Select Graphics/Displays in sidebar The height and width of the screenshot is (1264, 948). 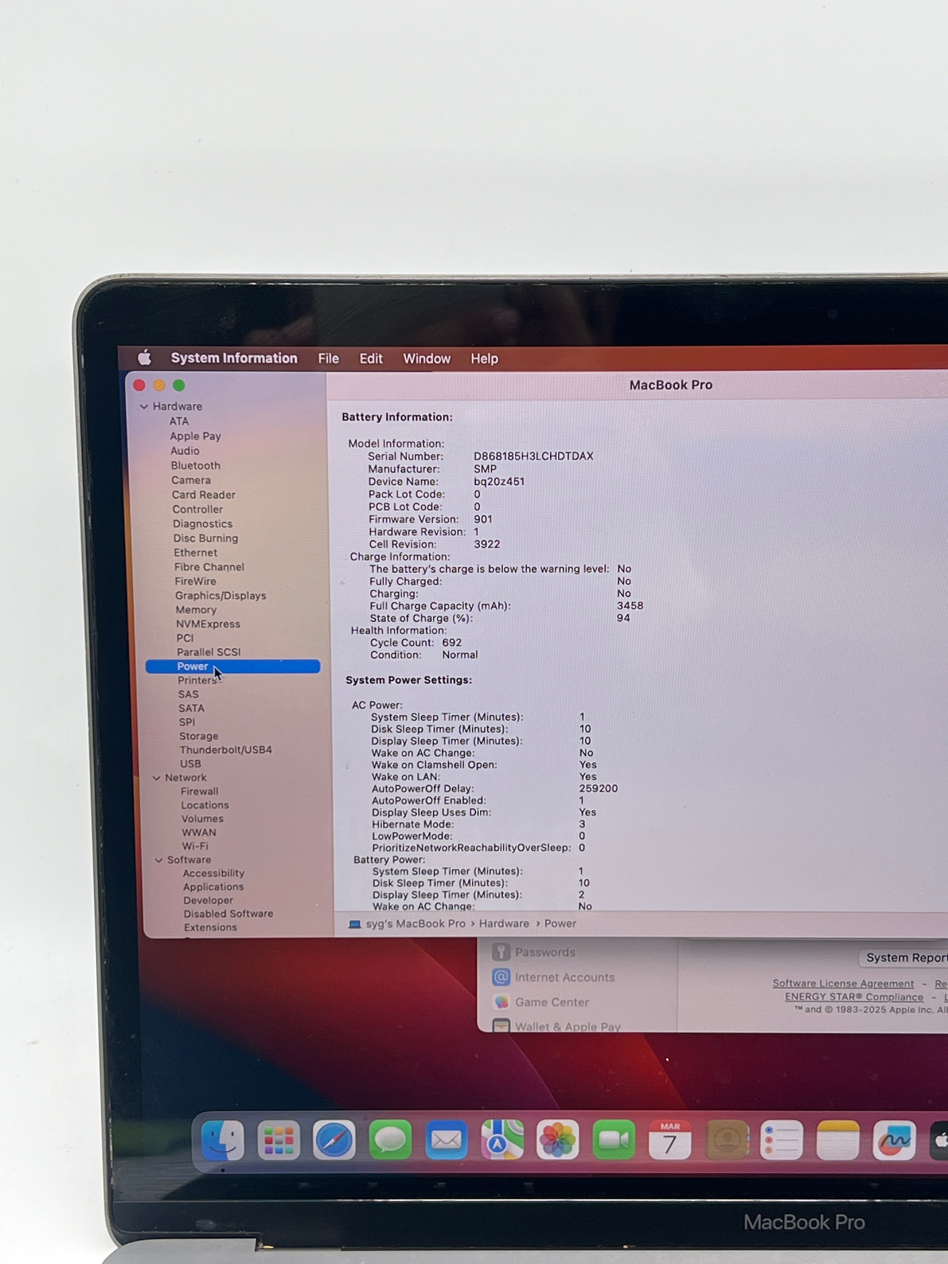pos(221,595)
